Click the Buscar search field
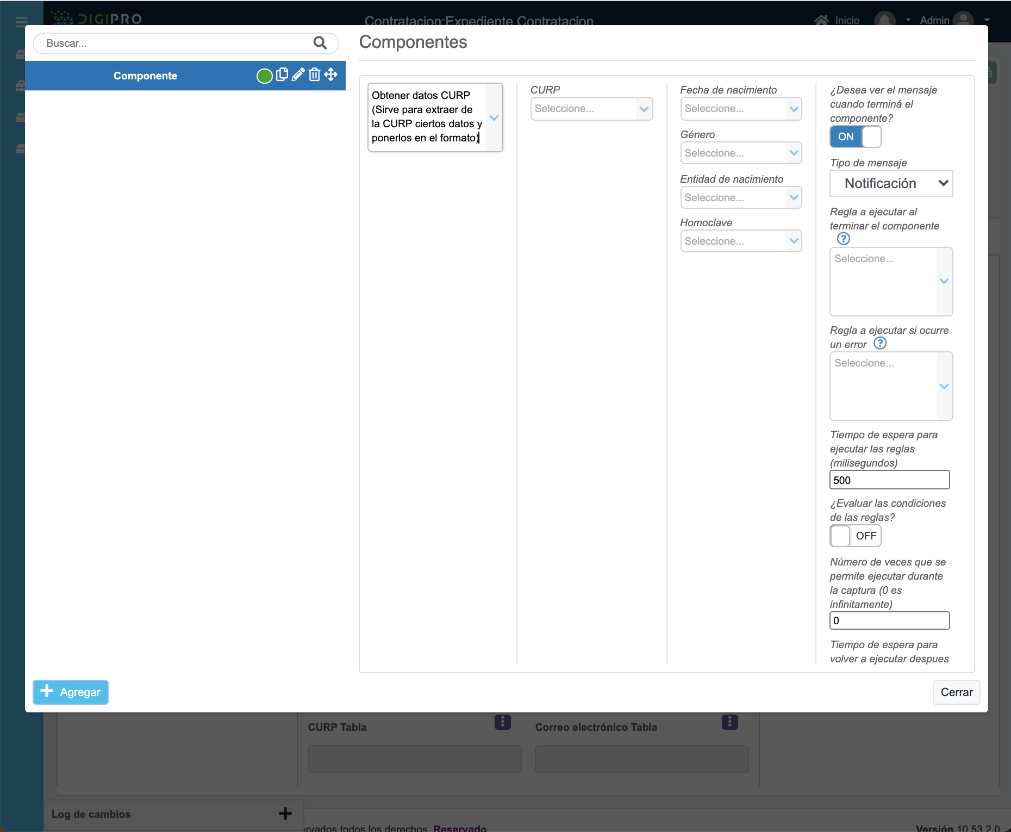Screen dimensions: 1011x832 pyautogui.click(x=174, y=44)
